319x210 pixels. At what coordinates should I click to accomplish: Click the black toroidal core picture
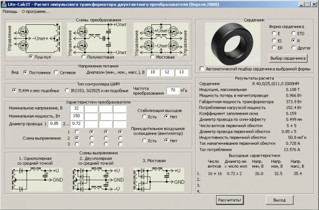click(x=232, y=44)
